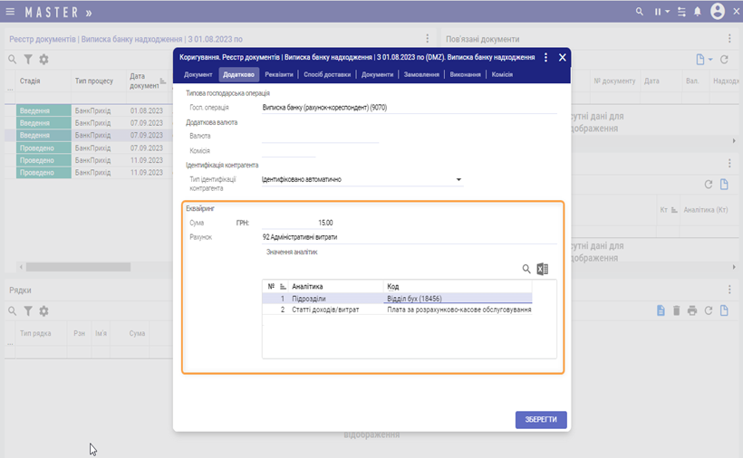Viewport: 743px width, 458px height.
Task: Click the trash delete icon in Рядки toolbar
Action: 676,310
